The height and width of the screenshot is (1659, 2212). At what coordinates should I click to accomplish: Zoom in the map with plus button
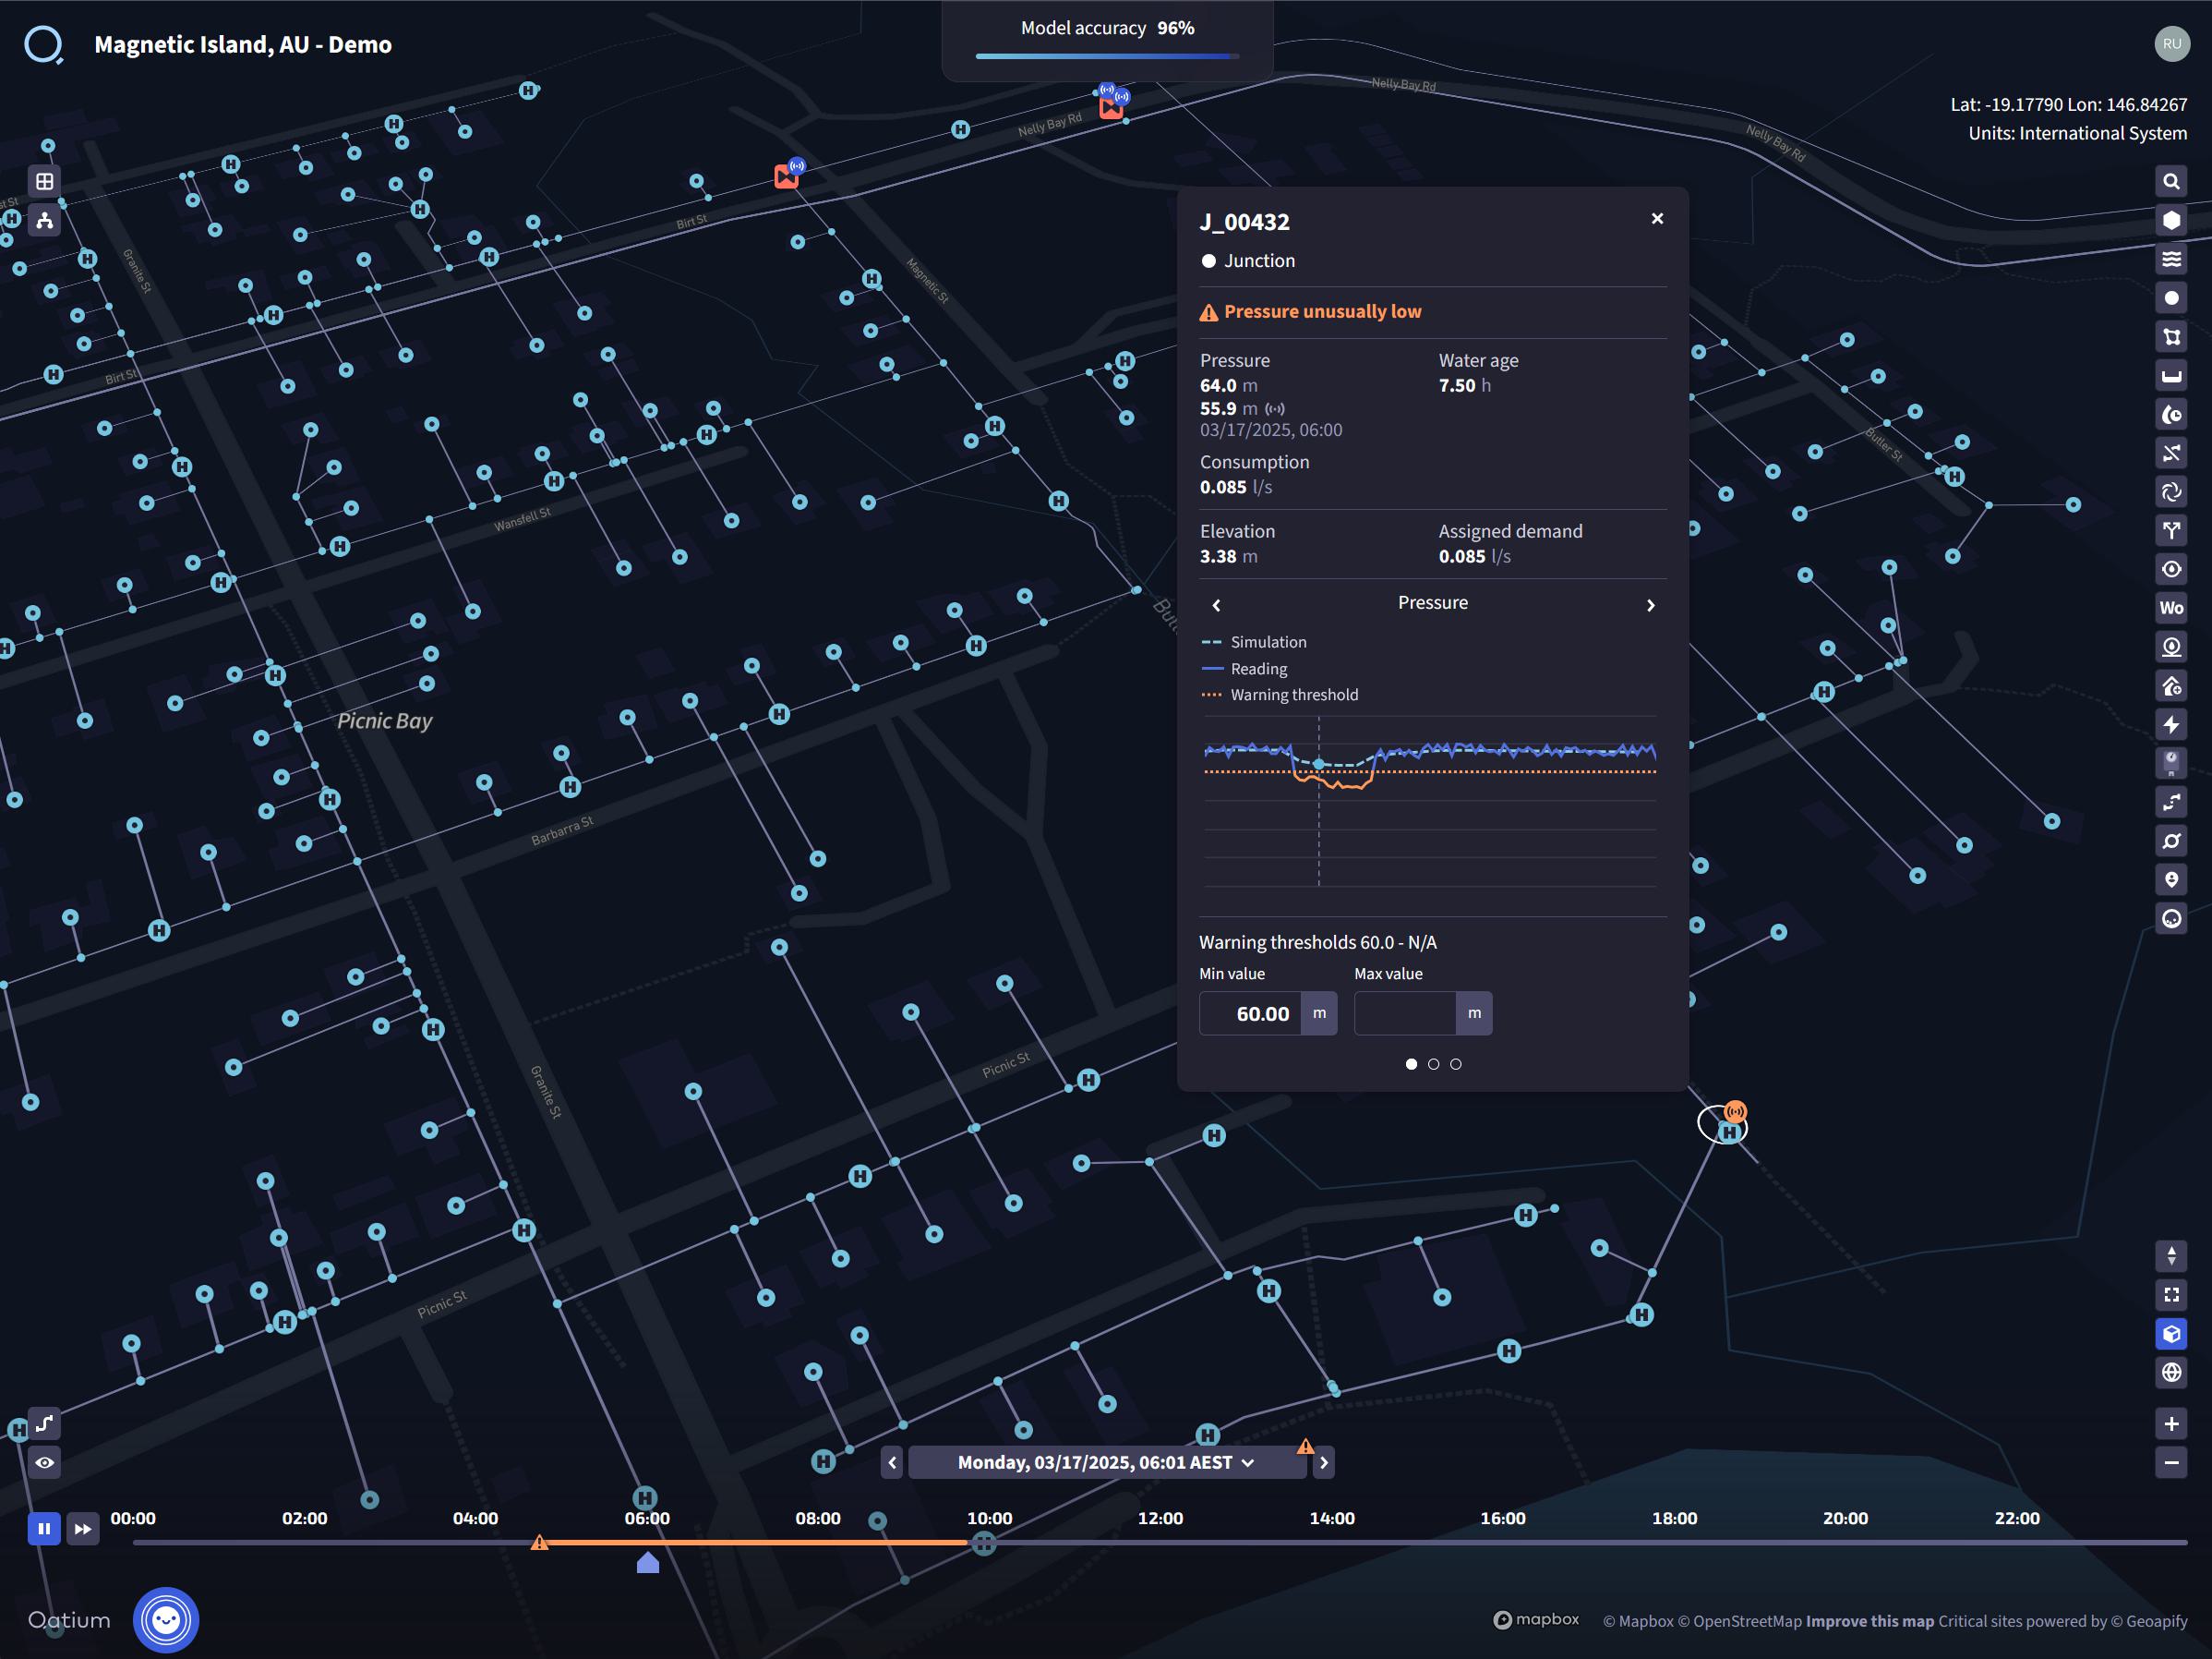pyautogui.click(x=2171, y=1423)
